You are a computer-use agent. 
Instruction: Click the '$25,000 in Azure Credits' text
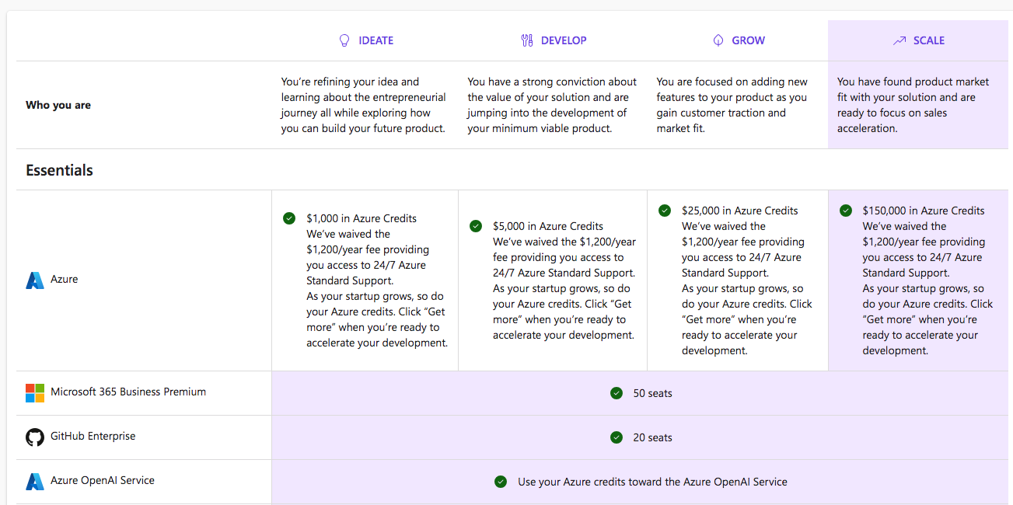740,211
